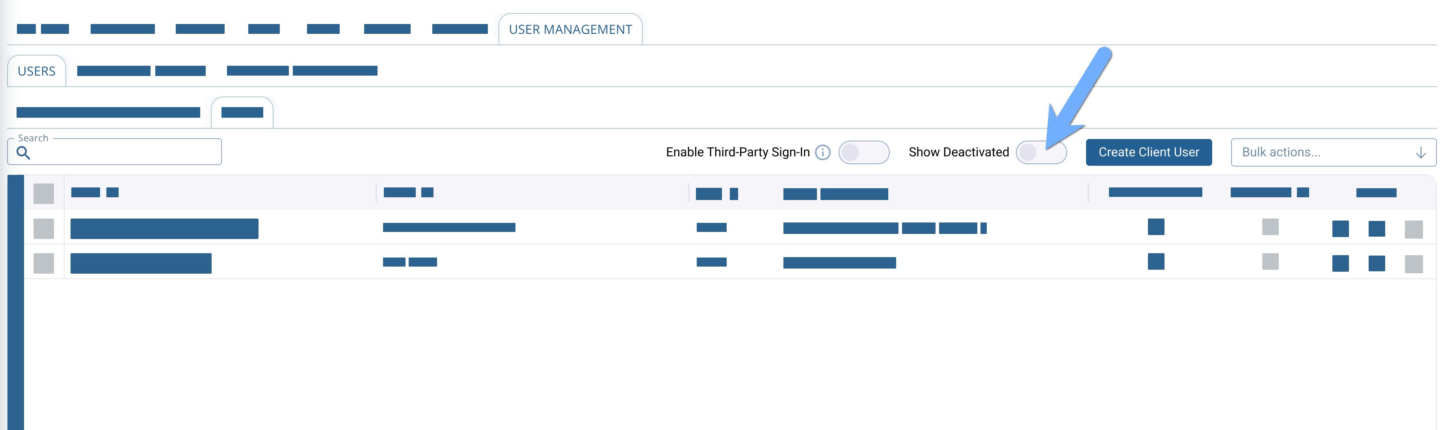Click second user row's middle blue action icon
The height and width of the screenshot is (430, 1451).
pyautogui.click(x=1377, y=263)
